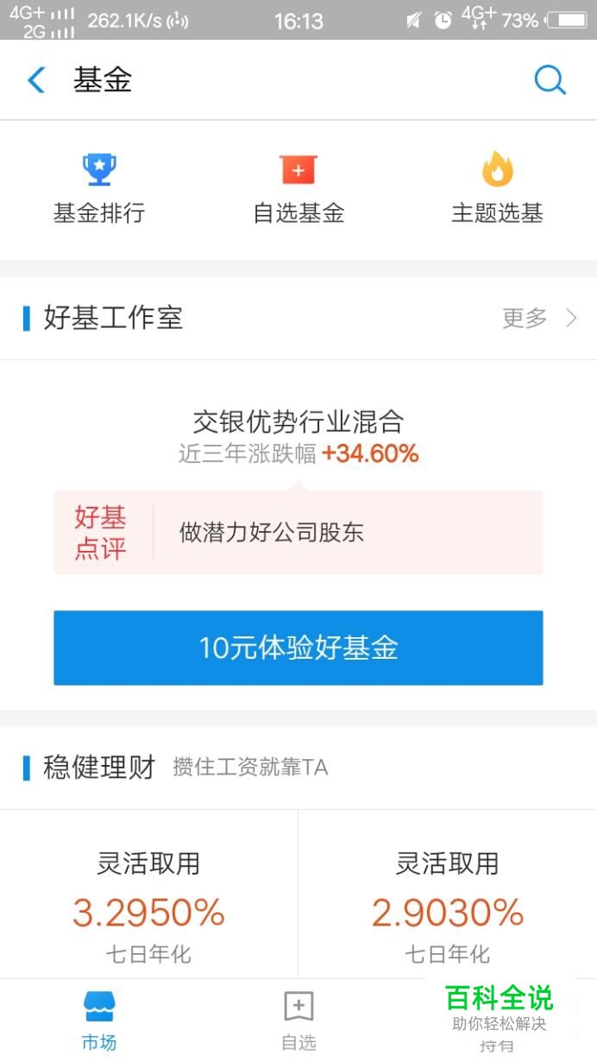
Task: Tap the alarm clock icon in status bar
Action: (443, 20)
